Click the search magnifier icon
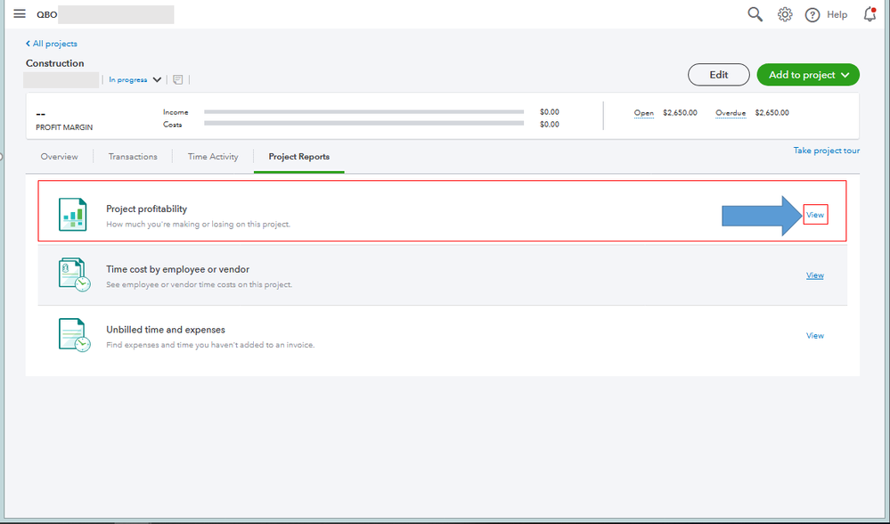 755,14
